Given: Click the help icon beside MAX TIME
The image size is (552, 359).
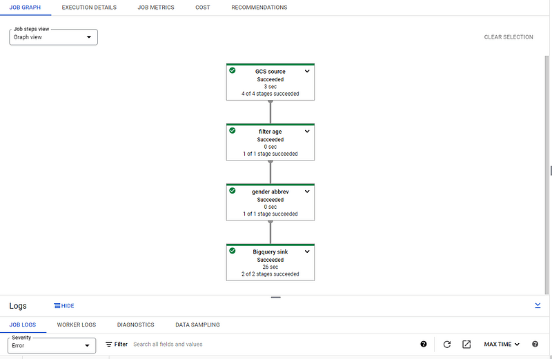Looking at the screenshot, I should coord(535,344).
